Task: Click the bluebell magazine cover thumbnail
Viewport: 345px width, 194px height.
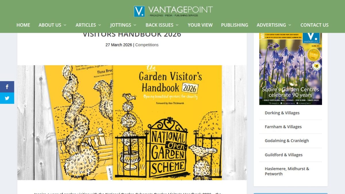Action: (x=291, y=69)
